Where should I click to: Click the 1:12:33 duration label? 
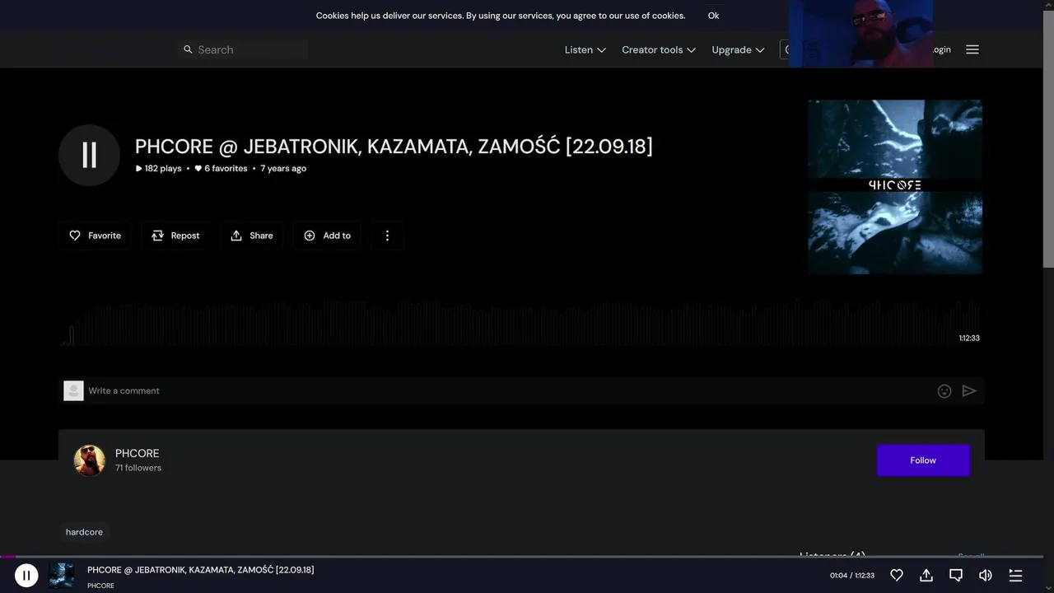click(x=969, y=338)
